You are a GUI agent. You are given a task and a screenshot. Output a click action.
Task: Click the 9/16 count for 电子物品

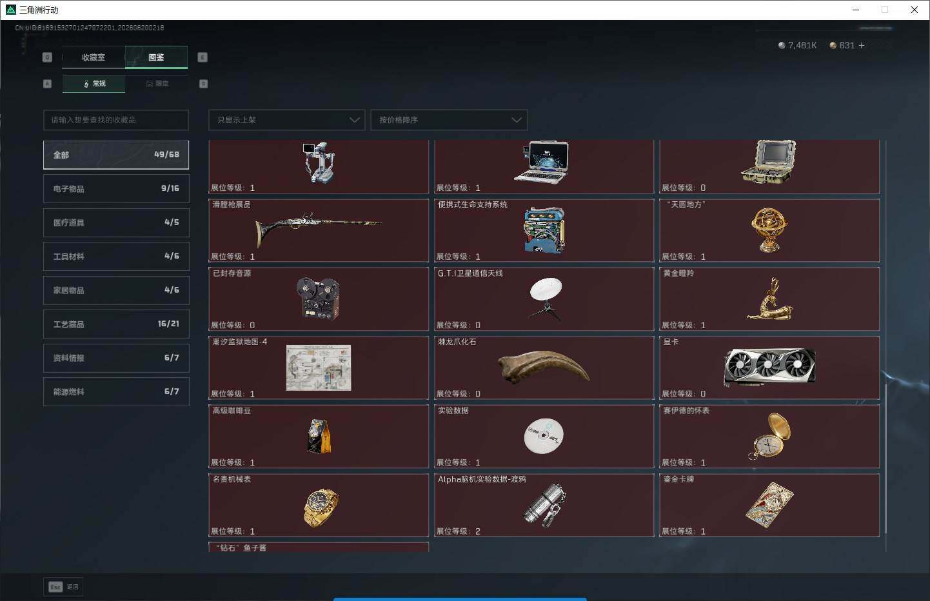click(x=170, y=188)
